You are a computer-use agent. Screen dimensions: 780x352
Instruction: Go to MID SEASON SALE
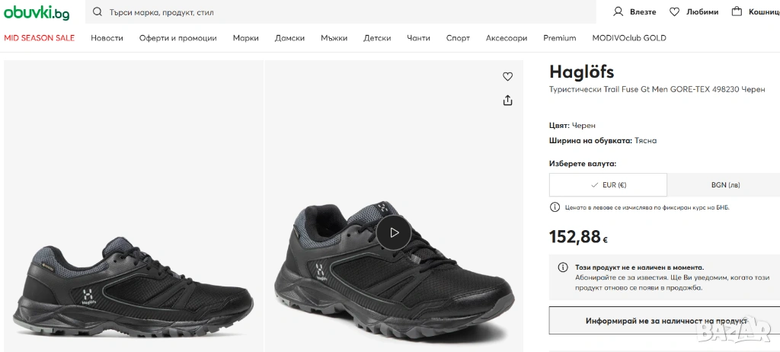(40, 38)
